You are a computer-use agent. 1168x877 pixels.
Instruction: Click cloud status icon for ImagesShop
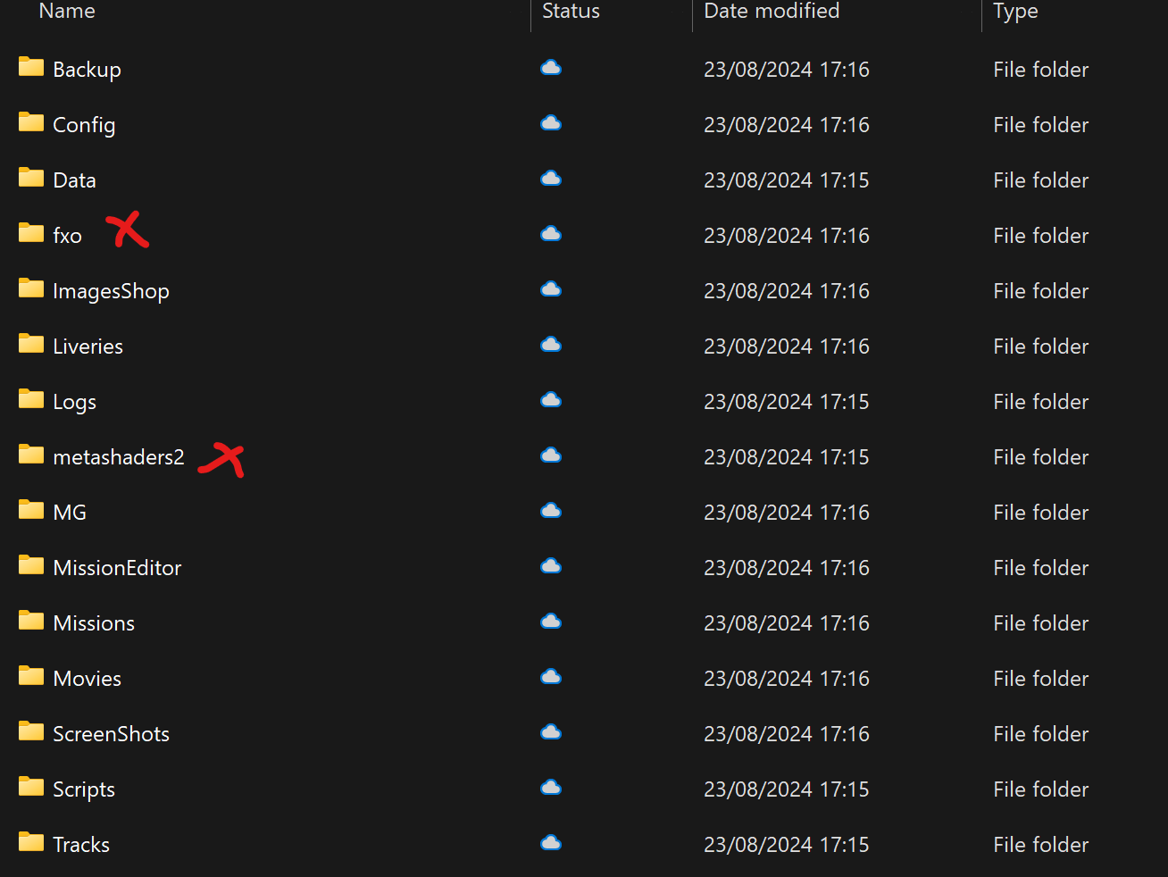(x=551, y=289)
